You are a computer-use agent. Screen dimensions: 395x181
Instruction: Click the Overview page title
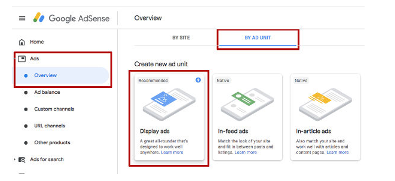point(148,18)
